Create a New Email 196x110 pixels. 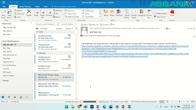tap(3, 14)
